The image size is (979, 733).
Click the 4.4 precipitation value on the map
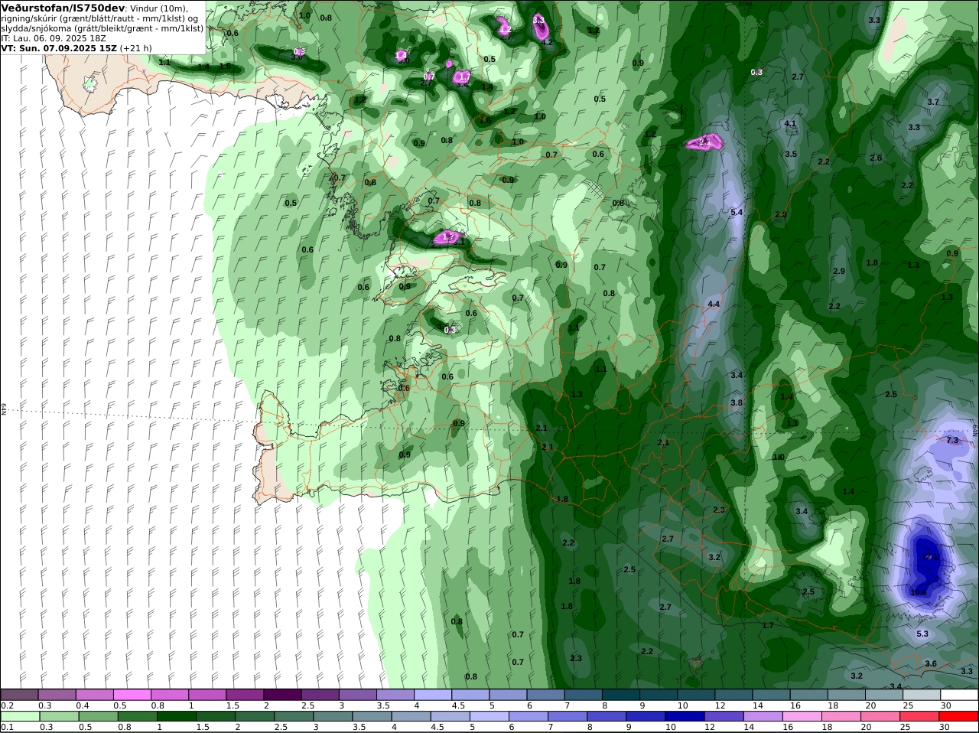(714, 304)
